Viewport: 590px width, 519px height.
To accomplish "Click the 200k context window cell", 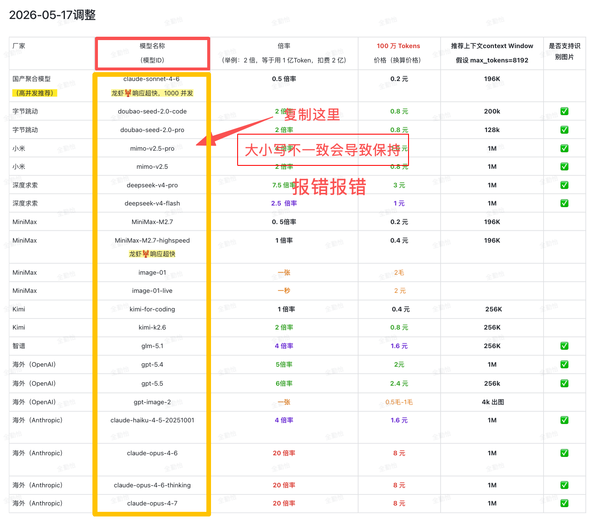I will click(x=492, y=111).
